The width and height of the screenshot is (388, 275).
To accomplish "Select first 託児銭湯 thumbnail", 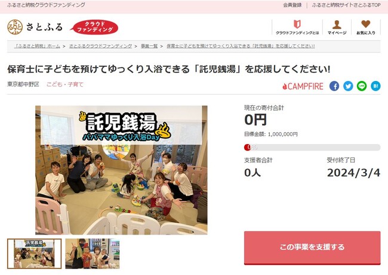I will click(x=35, y=254).
